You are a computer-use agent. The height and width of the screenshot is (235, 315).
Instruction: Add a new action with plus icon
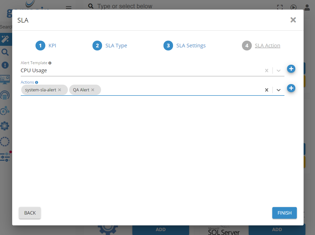(x=291, y=88)
